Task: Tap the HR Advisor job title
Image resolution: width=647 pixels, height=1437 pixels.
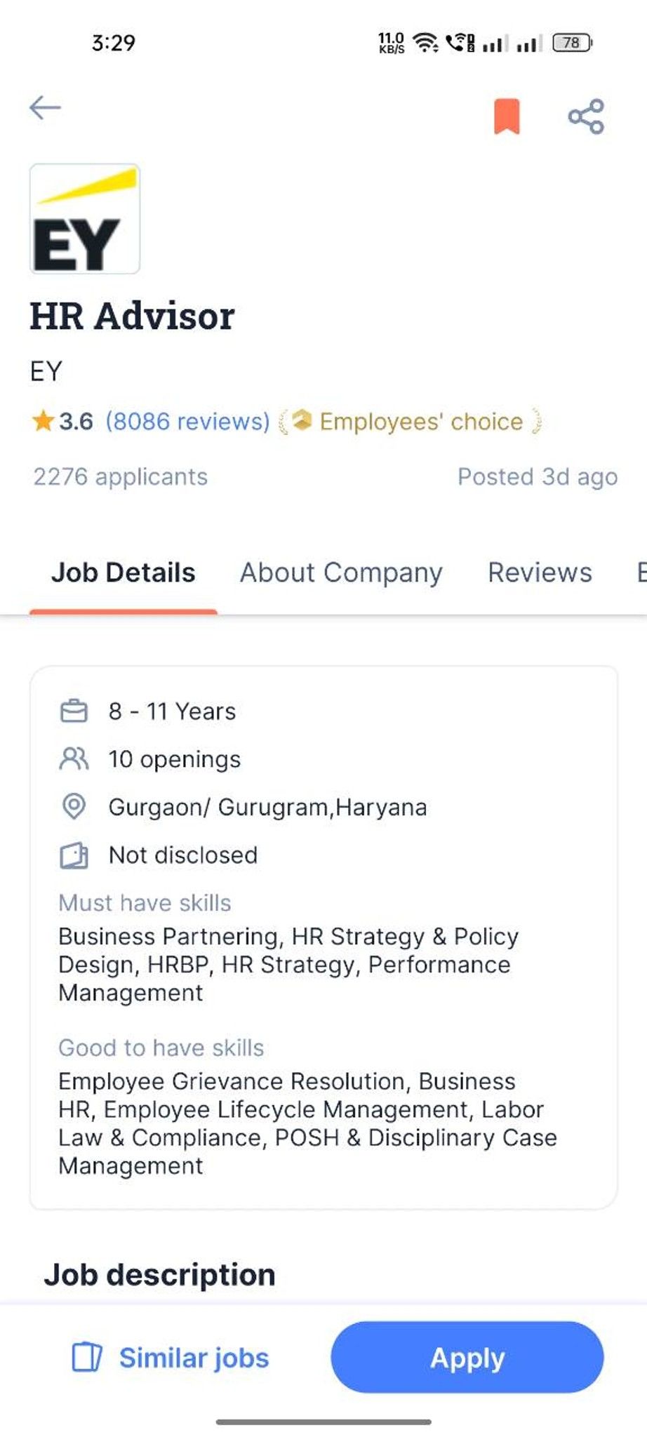Action: [132, 316]
